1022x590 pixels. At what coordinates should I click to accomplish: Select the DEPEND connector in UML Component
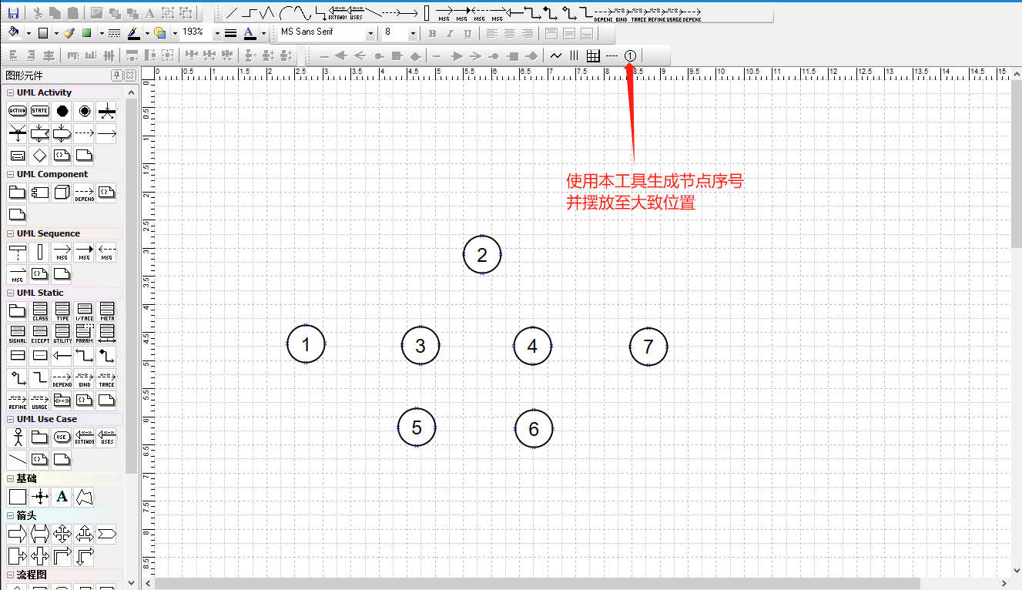click(84, 192)
